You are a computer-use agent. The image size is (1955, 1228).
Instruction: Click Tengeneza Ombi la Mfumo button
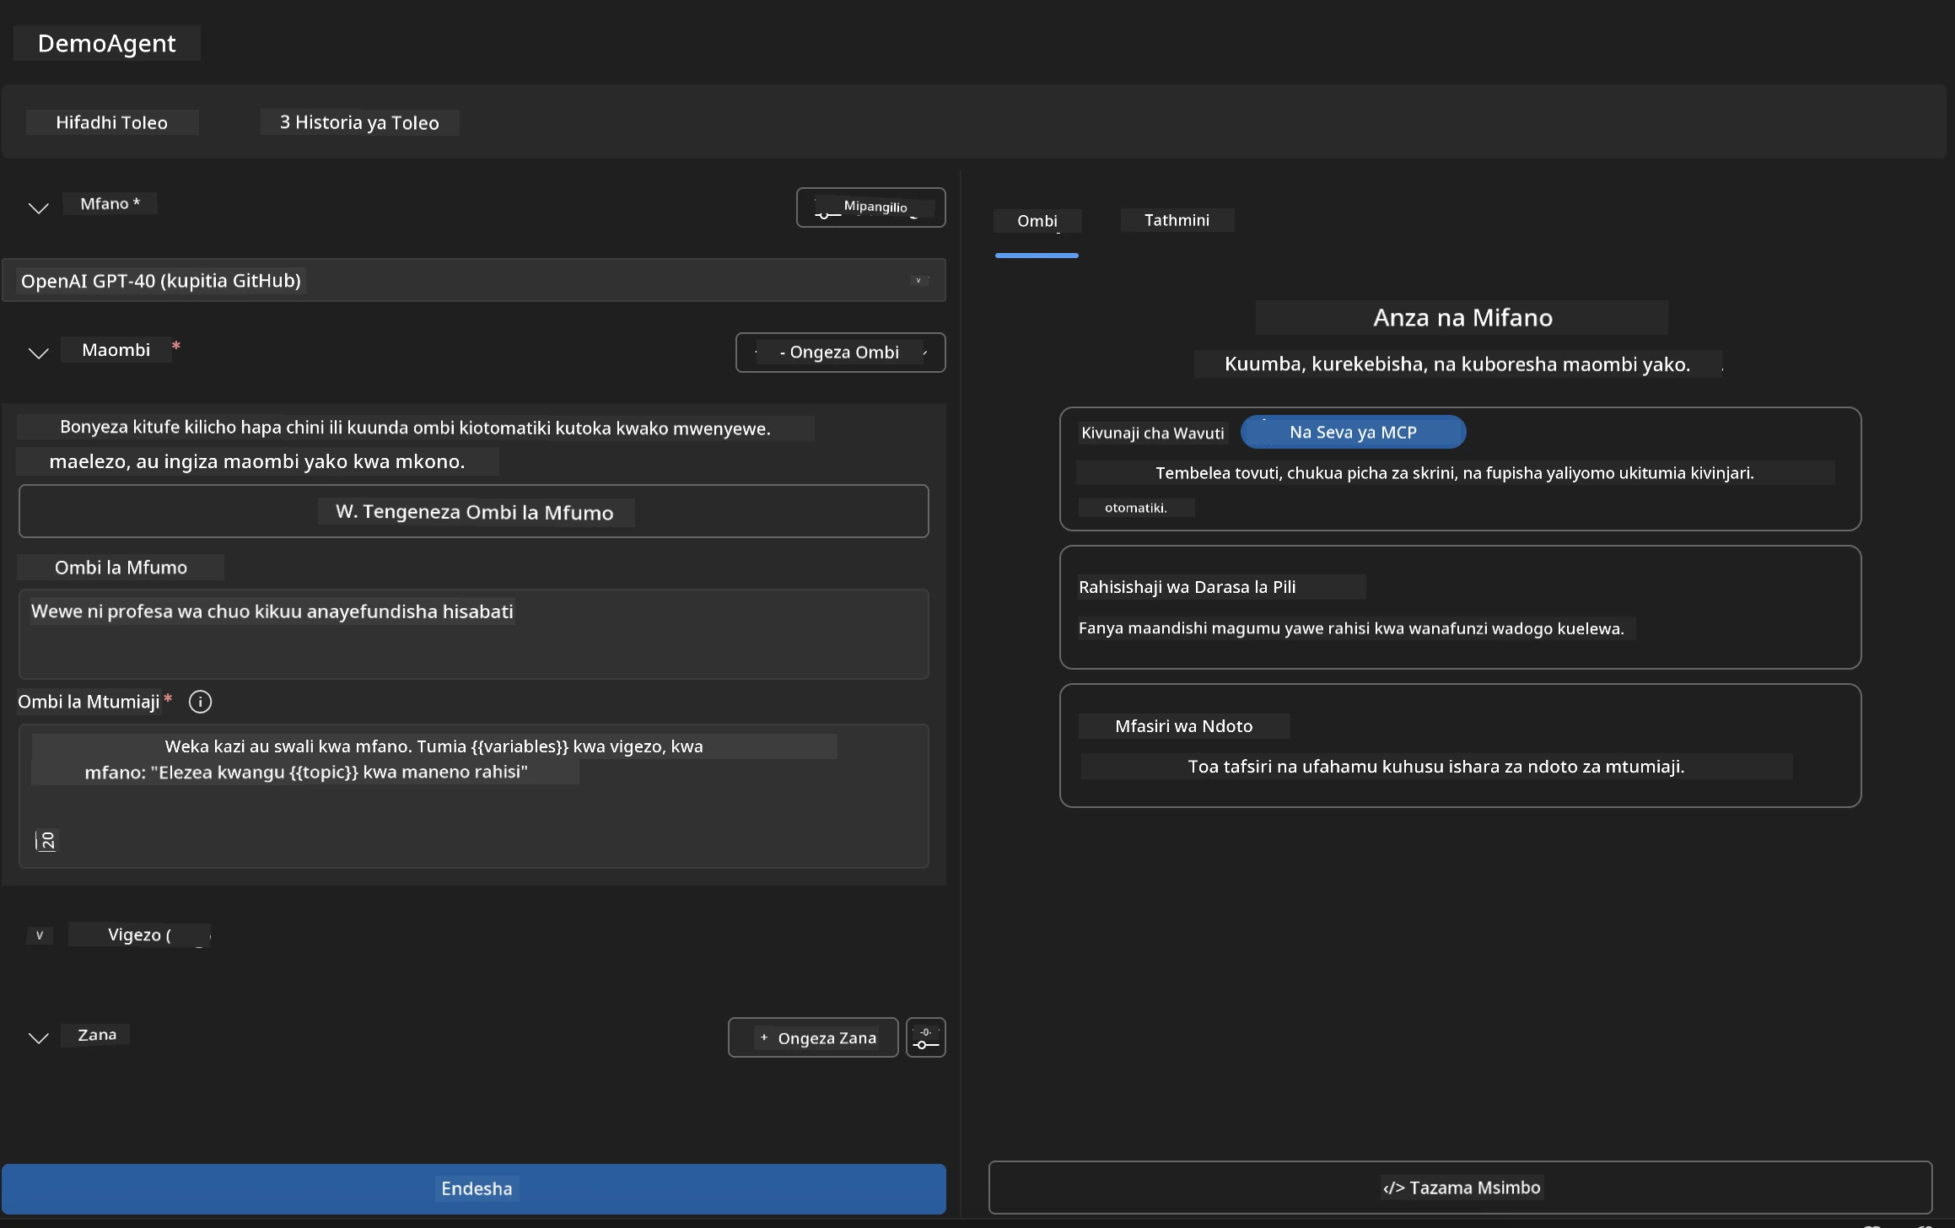click(x=474, y=511)
